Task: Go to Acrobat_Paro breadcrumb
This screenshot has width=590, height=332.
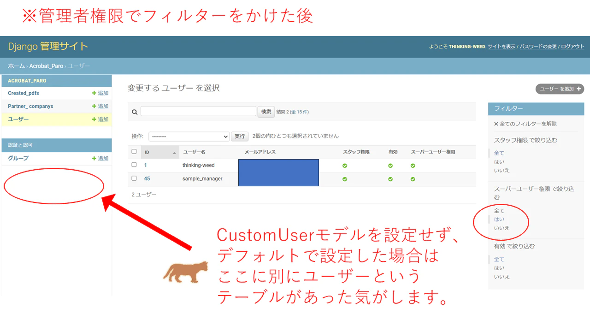Action: point(46,66)
